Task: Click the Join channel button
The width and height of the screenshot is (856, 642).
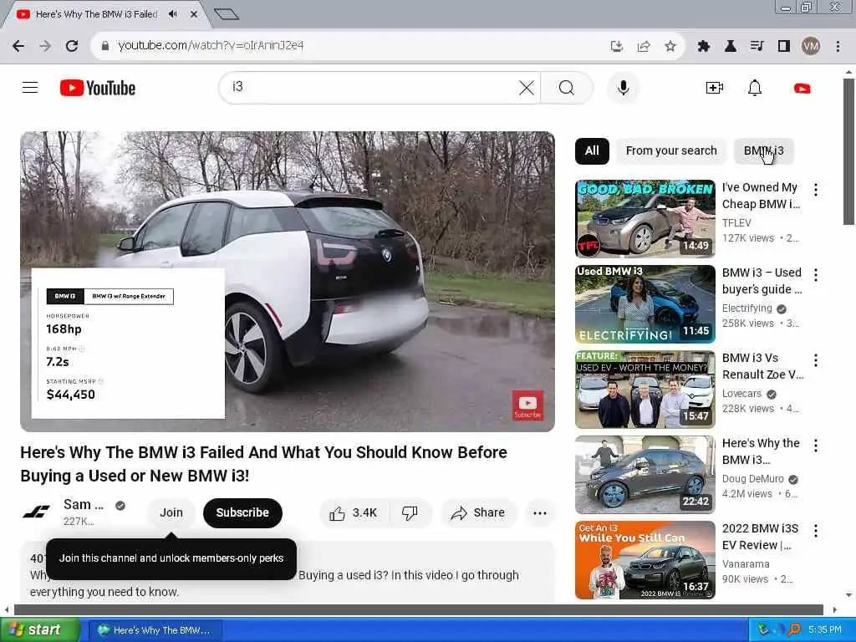Action: pos(171,512)
